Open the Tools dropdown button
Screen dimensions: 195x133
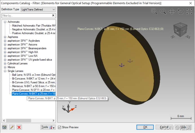pyautogui.click(x=48, y=127)
